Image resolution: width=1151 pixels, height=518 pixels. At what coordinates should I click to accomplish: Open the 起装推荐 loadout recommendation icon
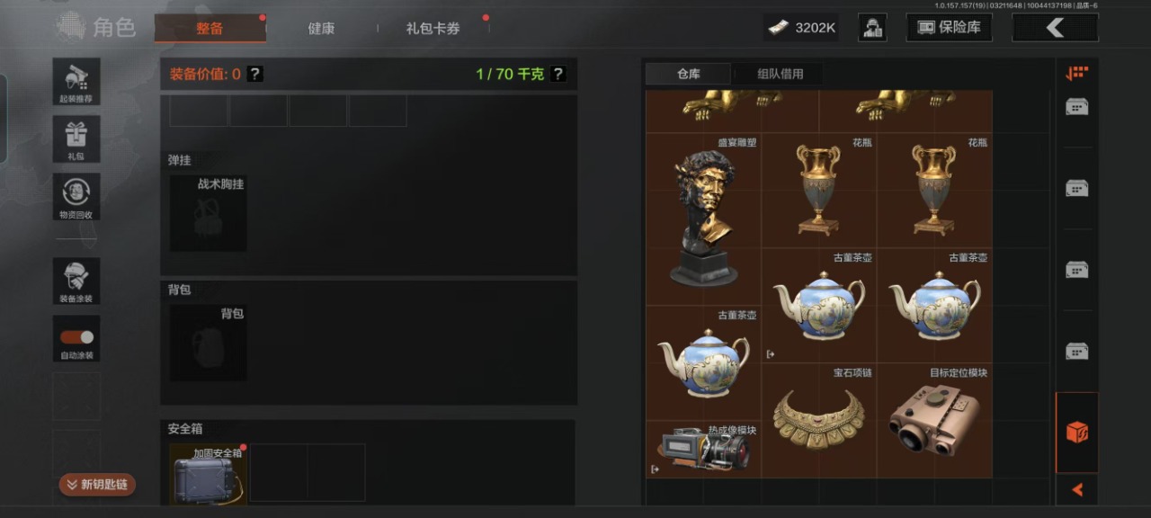coord(76,82)
